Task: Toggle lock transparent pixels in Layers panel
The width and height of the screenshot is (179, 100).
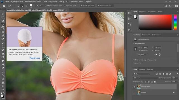Action: coord(142,82)
